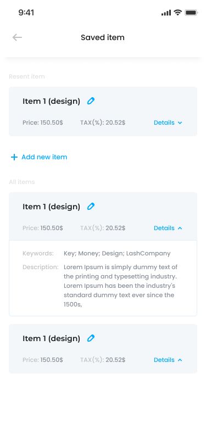Click the 9:41 clock in the status bar
206x446 pixels.
tap(26, 13)
